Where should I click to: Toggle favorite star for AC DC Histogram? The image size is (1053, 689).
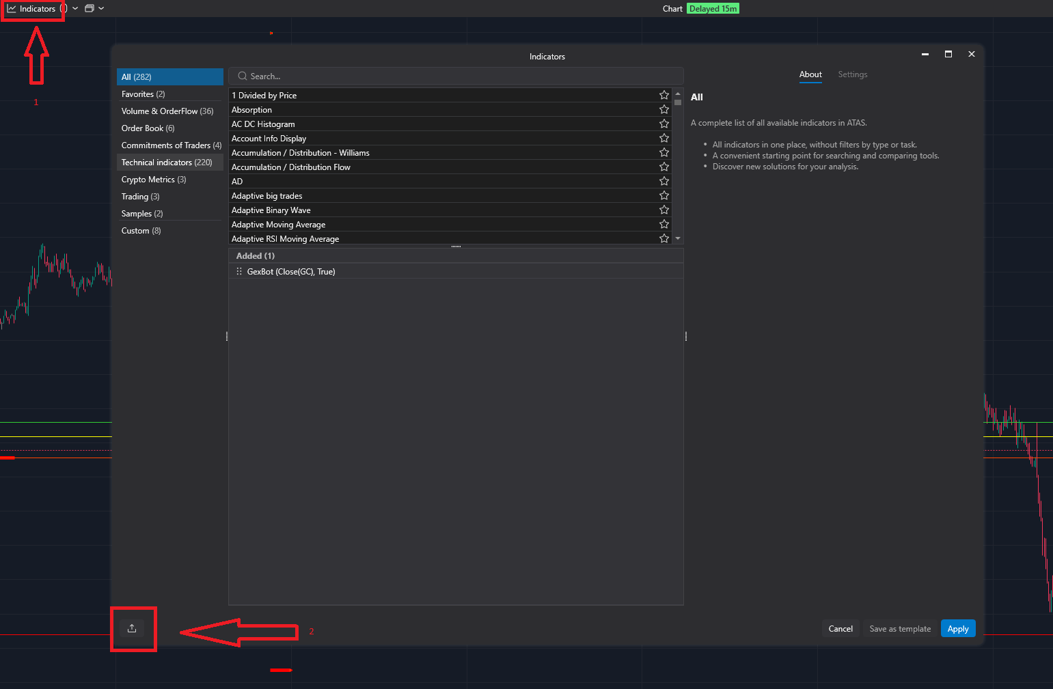click(x=664, y=124)
